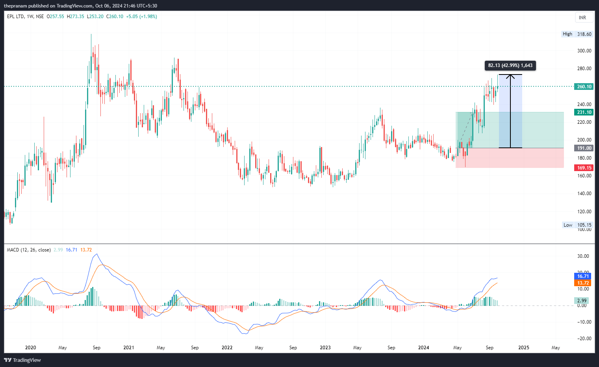Click the 2024 label on time axis

pyautogui.click(x=424, y=348)
